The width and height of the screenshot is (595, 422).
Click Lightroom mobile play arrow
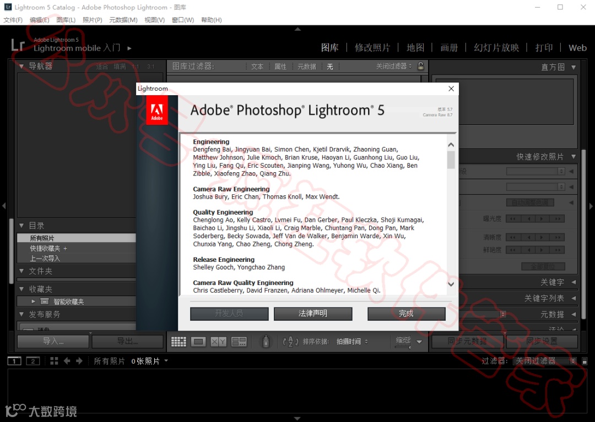(x=129, y=48)
